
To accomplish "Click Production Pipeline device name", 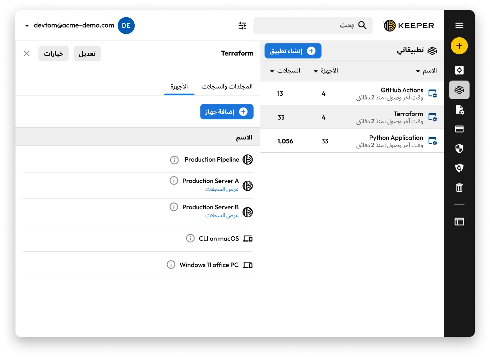I will coord(212,160).
